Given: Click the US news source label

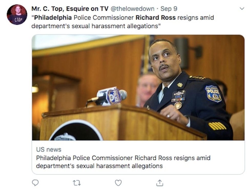Looking at the screenshot, I should coord(49,150).
